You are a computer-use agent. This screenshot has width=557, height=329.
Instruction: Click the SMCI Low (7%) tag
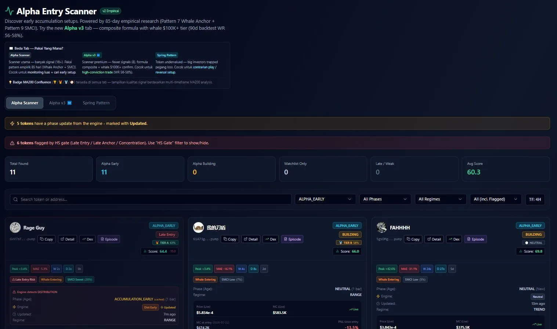232,279
